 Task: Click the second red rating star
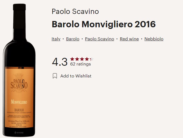77,59
